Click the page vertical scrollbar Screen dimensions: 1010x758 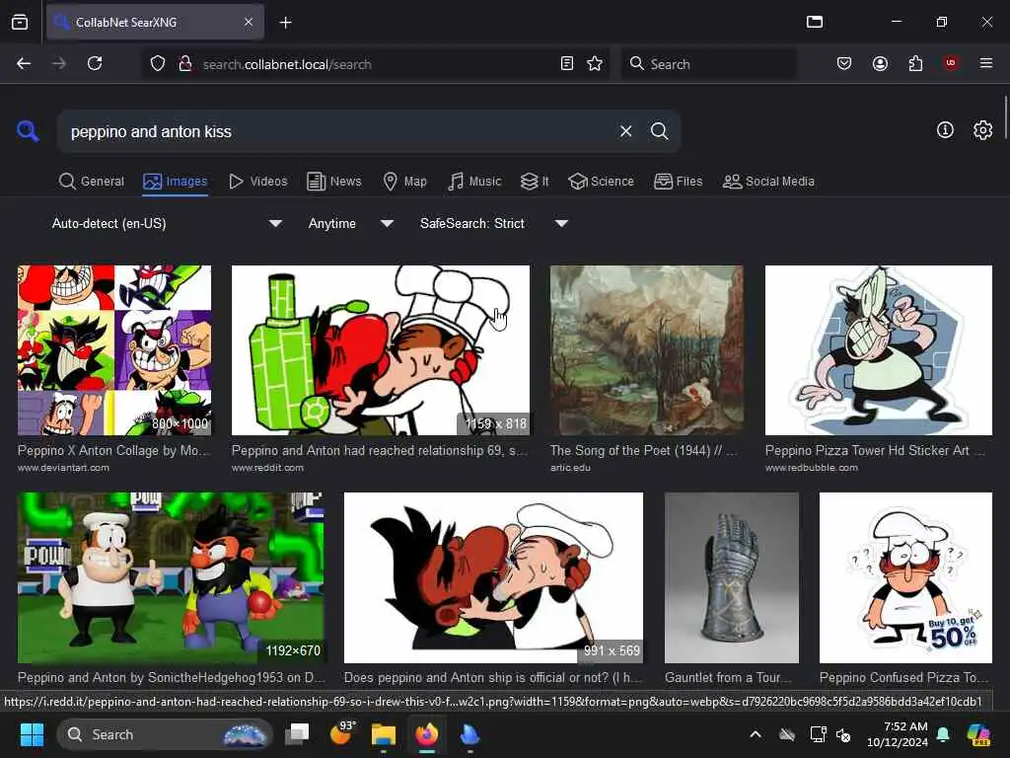(1005, 116)
